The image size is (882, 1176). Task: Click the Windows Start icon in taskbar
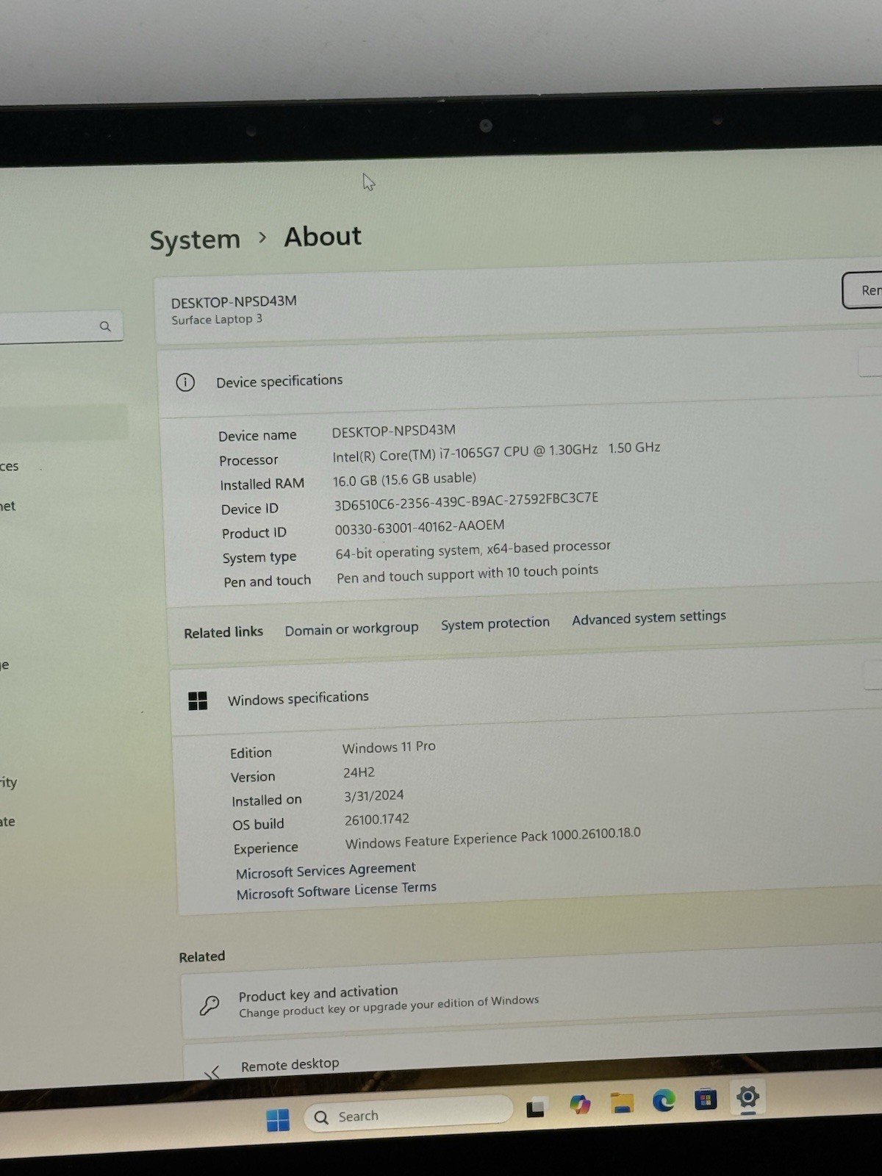(x=278, y=1120)
